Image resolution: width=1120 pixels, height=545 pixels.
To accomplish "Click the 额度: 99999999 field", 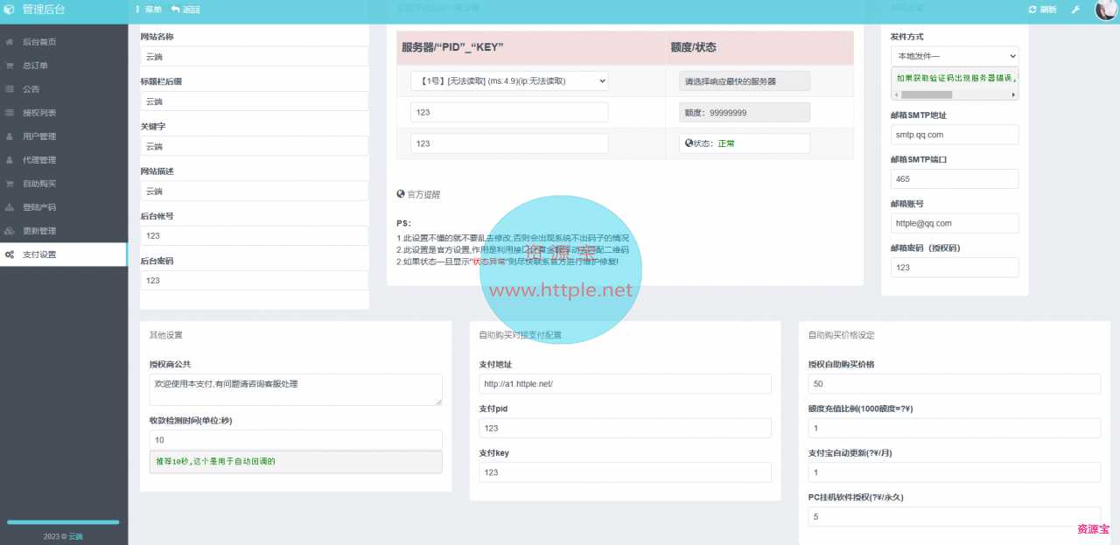I will pyautogui.click(x=745, y=112).
